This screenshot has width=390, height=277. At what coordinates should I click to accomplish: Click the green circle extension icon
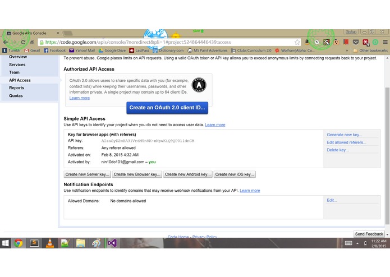375,42
